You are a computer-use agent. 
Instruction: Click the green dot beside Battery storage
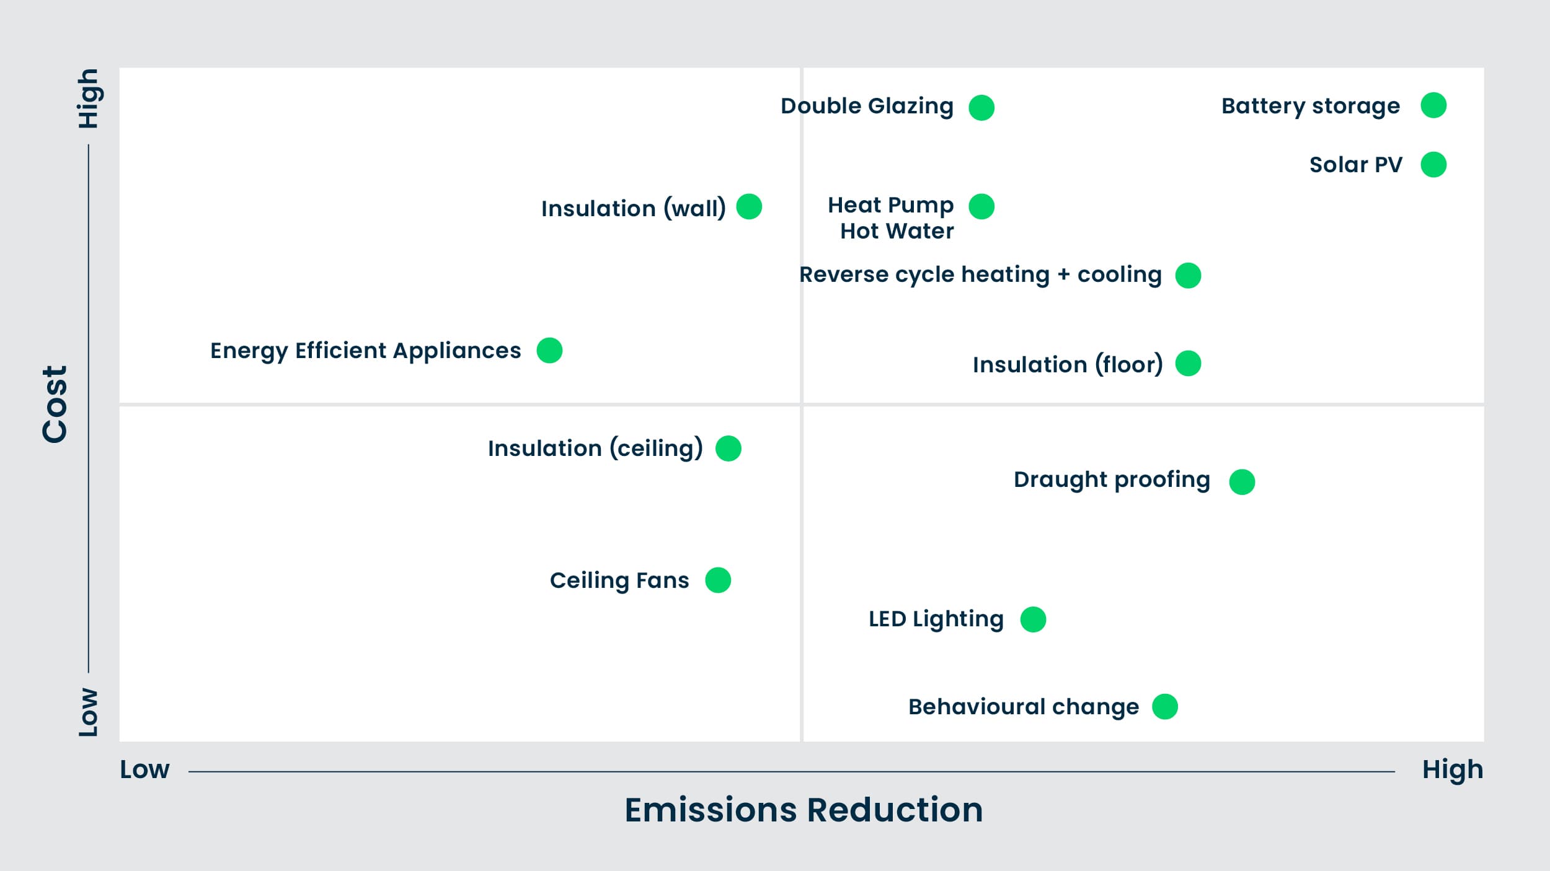1433,105
